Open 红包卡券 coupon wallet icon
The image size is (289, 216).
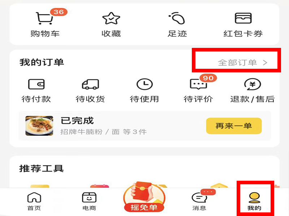pyautogui.click(x=243, y=18)
